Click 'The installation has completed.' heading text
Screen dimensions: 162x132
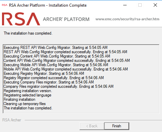coord(28,33)
